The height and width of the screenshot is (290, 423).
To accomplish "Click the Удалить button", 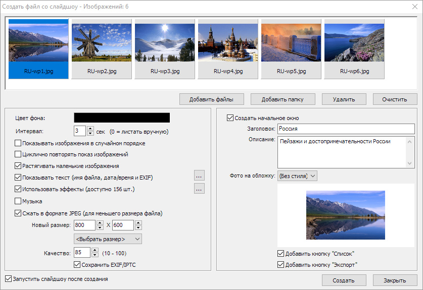I will coord(344,99).
